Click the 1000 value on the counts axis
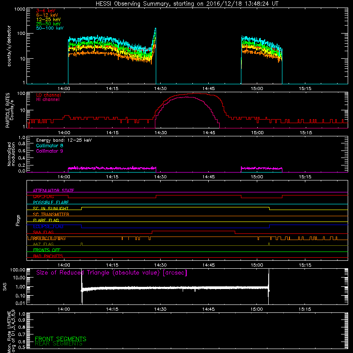The width and height of the screenshot is (353, 353). [20, 9]
